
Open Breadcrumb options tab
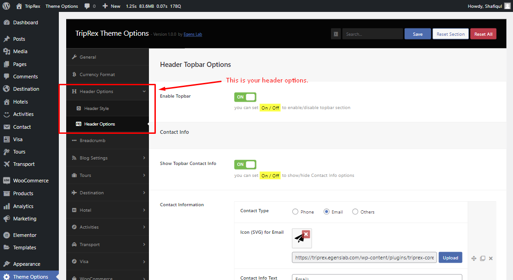(x=107, y=141)
